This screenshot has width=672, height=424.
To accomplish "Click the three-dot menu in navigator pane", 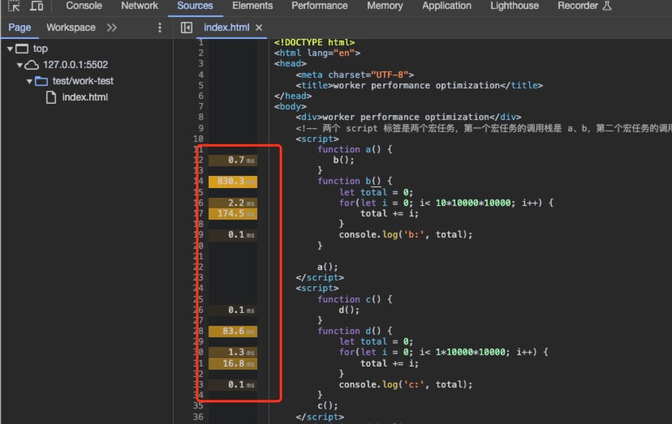I will pos(159,28).
